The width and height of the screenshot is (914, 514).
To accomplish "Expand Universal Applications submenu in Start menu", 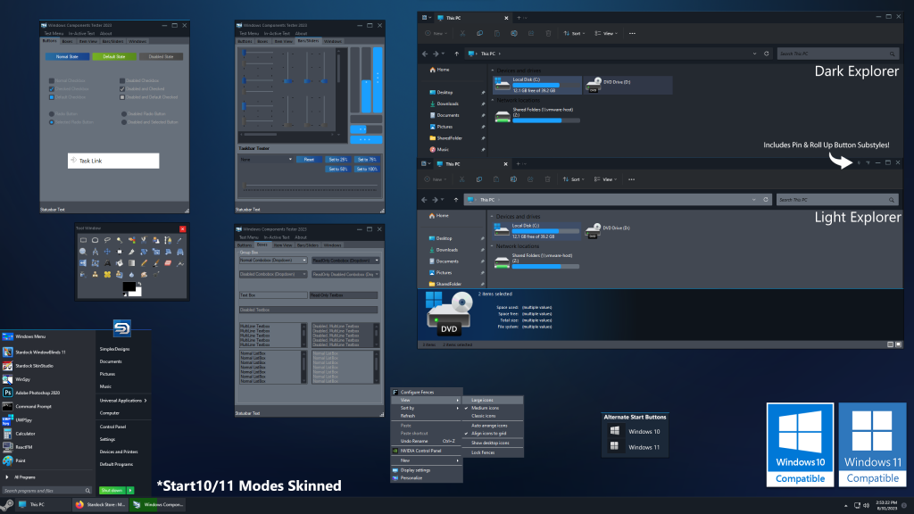I will [123, 401].
